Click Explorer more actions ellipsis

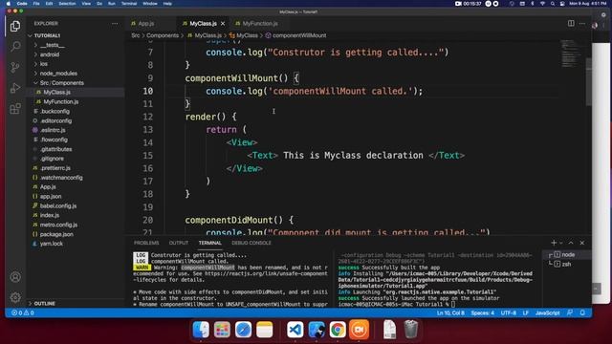[x=115, y=23]
